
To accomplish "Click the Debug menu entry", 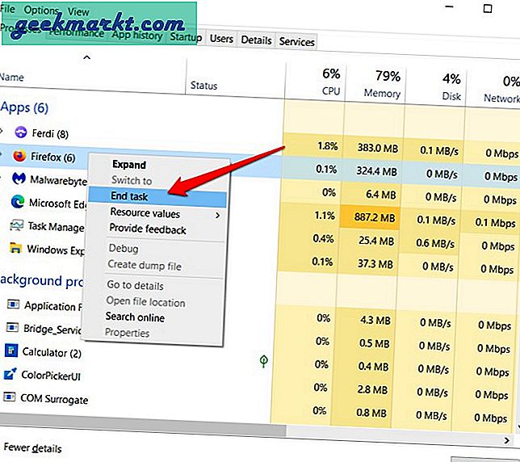I will coord(124,249).
